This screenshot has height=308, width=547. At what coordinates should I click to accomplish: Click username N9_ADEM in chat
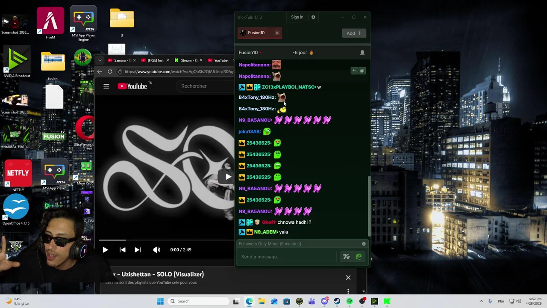click(266, 232)
